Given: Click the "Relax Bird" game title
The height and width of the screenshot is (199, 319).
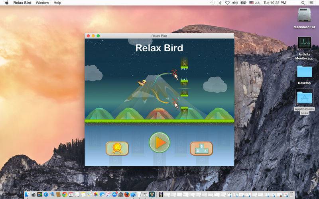Looking at the screenshot, I should (159, 48).
